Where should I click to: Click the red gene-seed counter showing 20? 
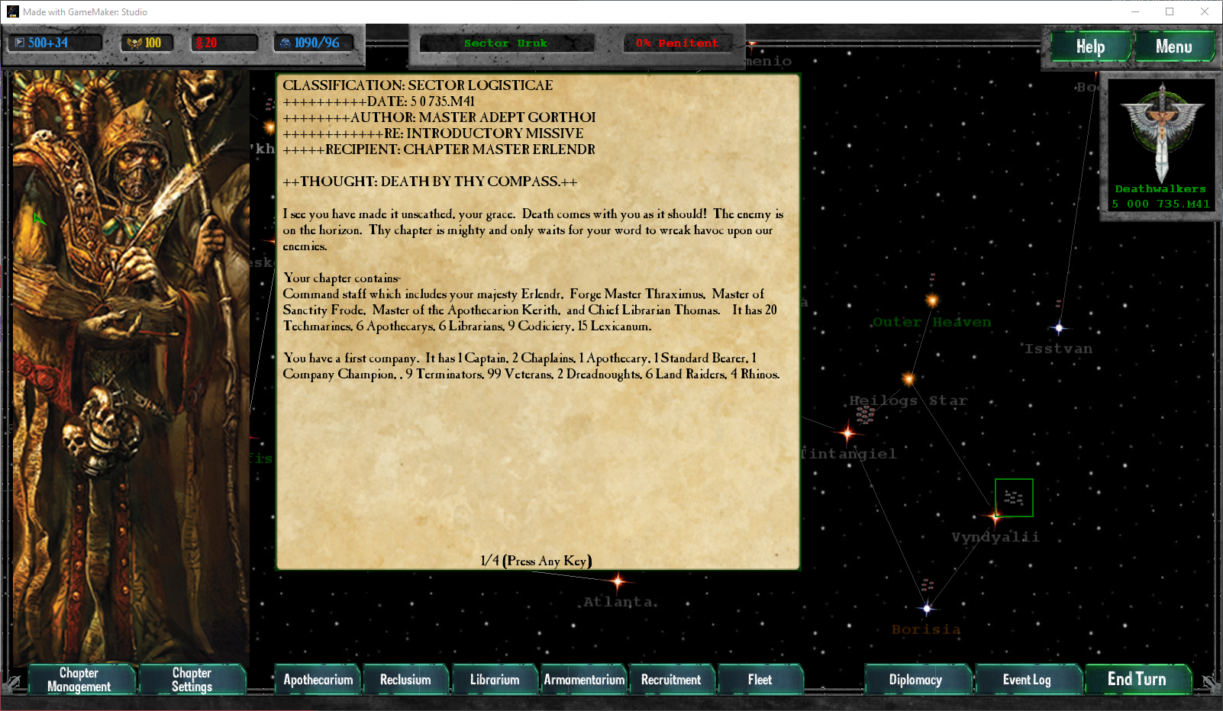(x=224, y=43)
